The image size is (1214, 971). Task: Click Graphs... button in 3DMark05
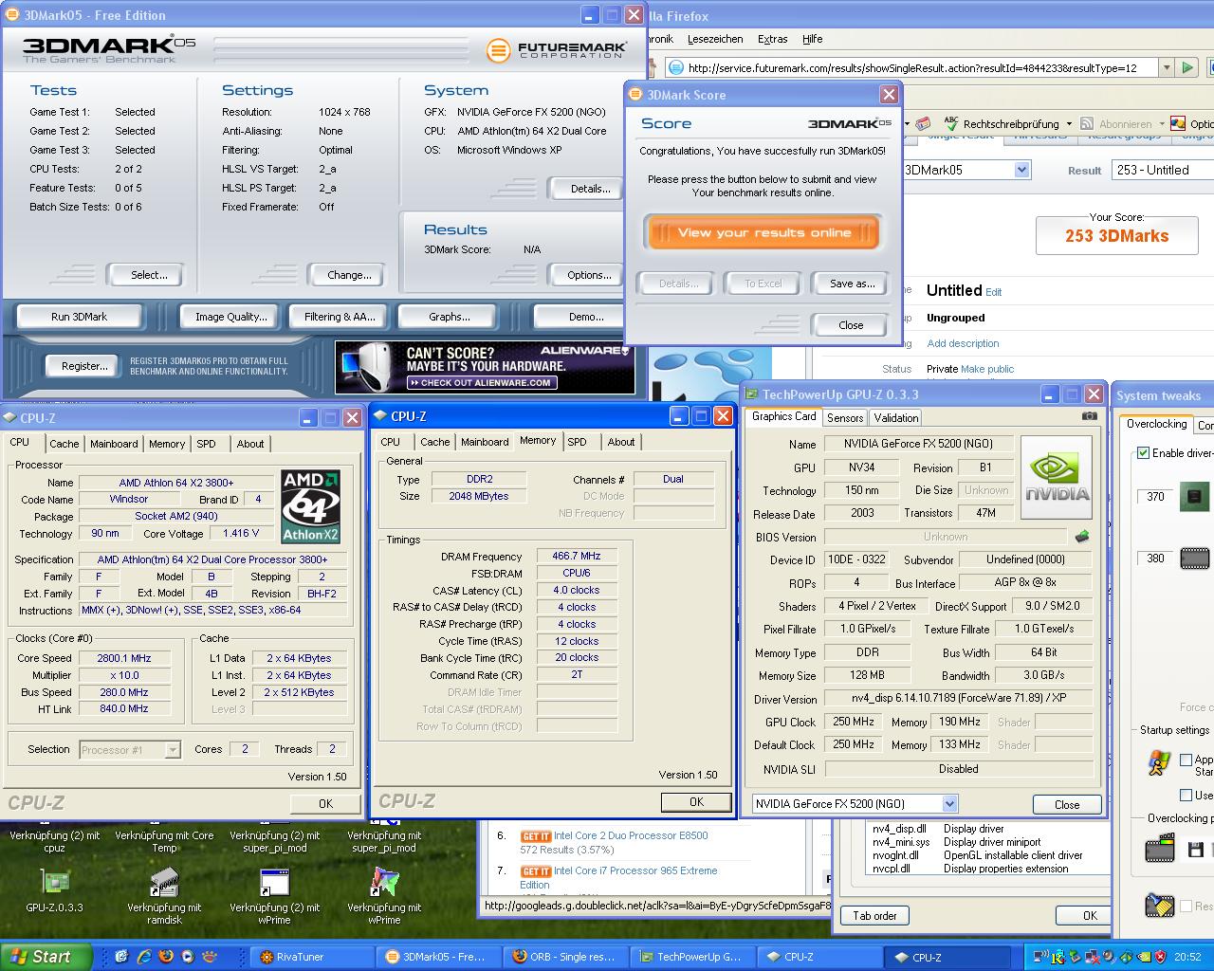click(449, 317)
